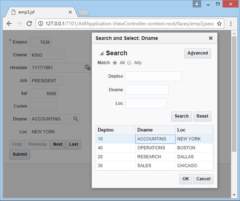Click the Dname magnifier search icon
The image size is (240, 201).
tap(76, 119)
